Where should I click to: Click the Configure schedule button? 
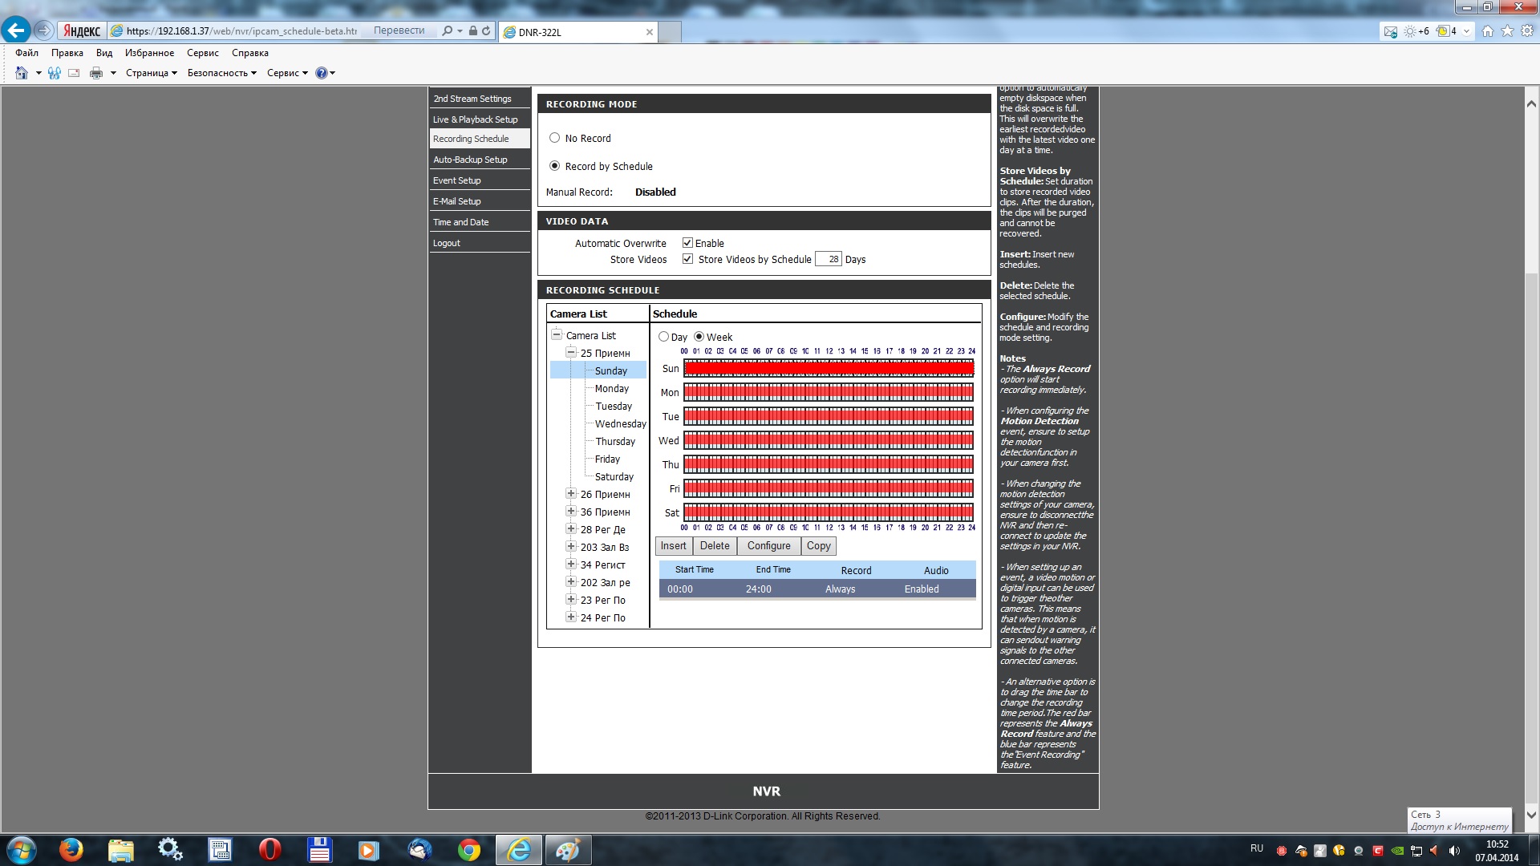coord(768,546)
